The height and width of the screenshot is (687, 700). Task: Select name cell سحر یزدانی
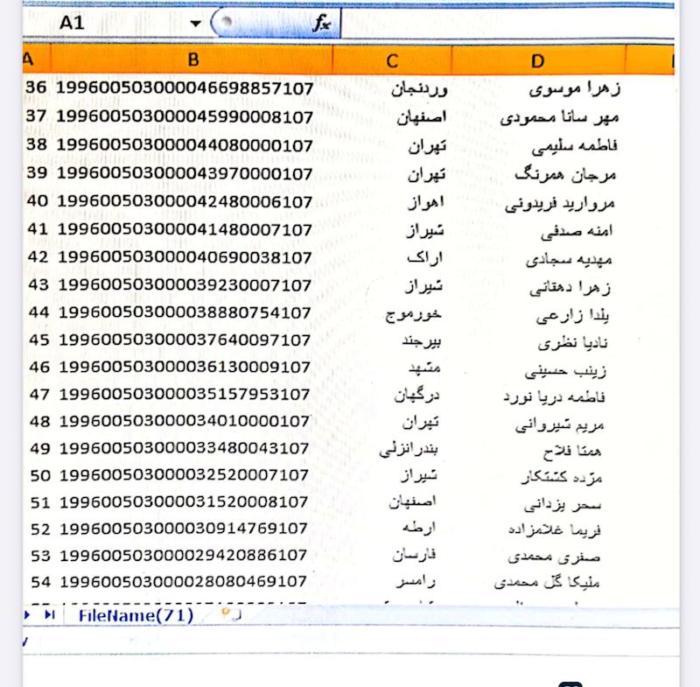[x=562, y=504]
